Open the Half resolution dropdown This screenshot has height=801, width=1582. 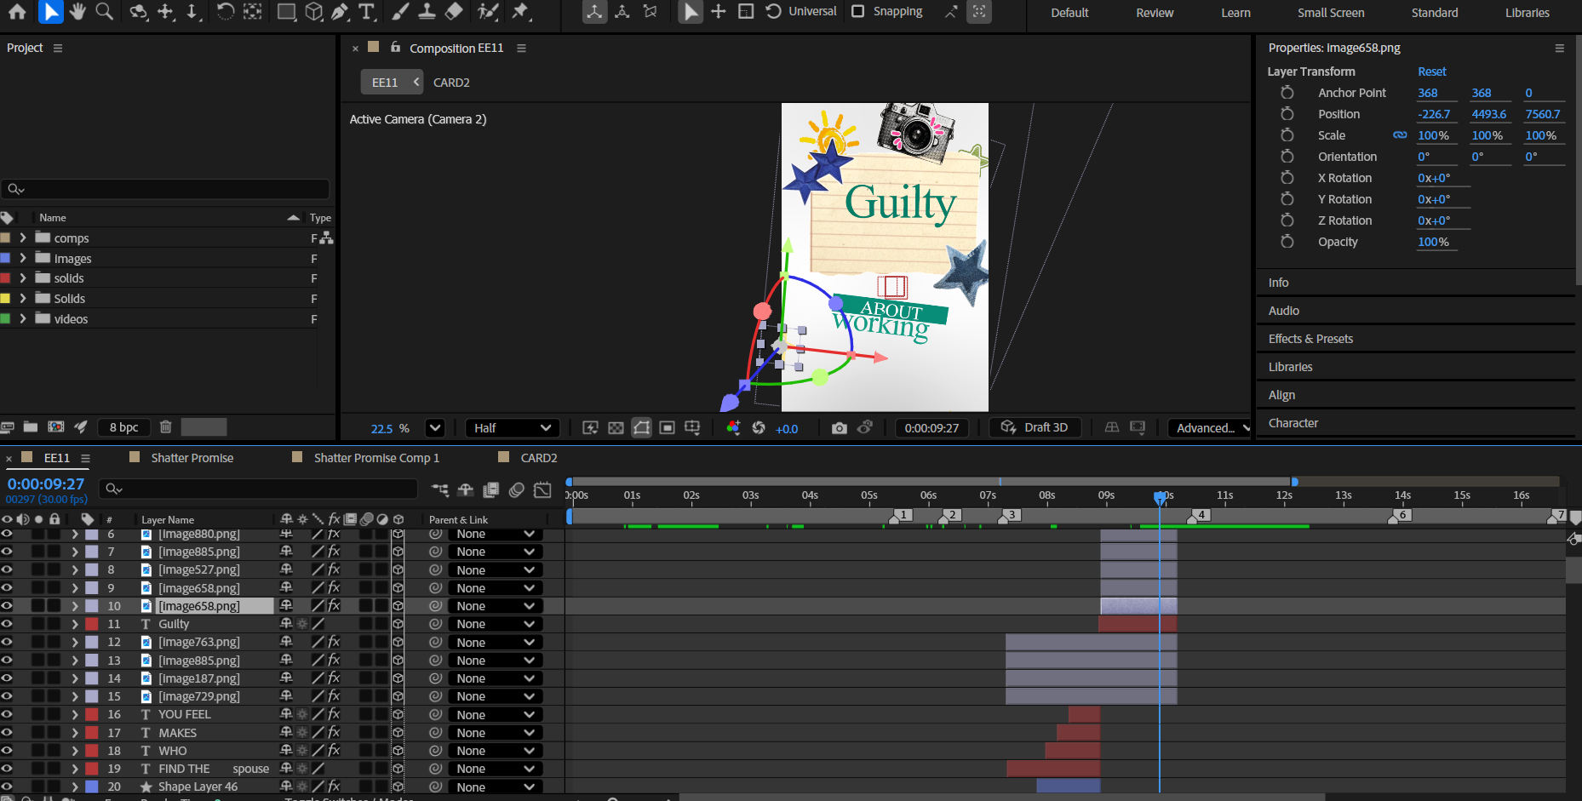513,428
